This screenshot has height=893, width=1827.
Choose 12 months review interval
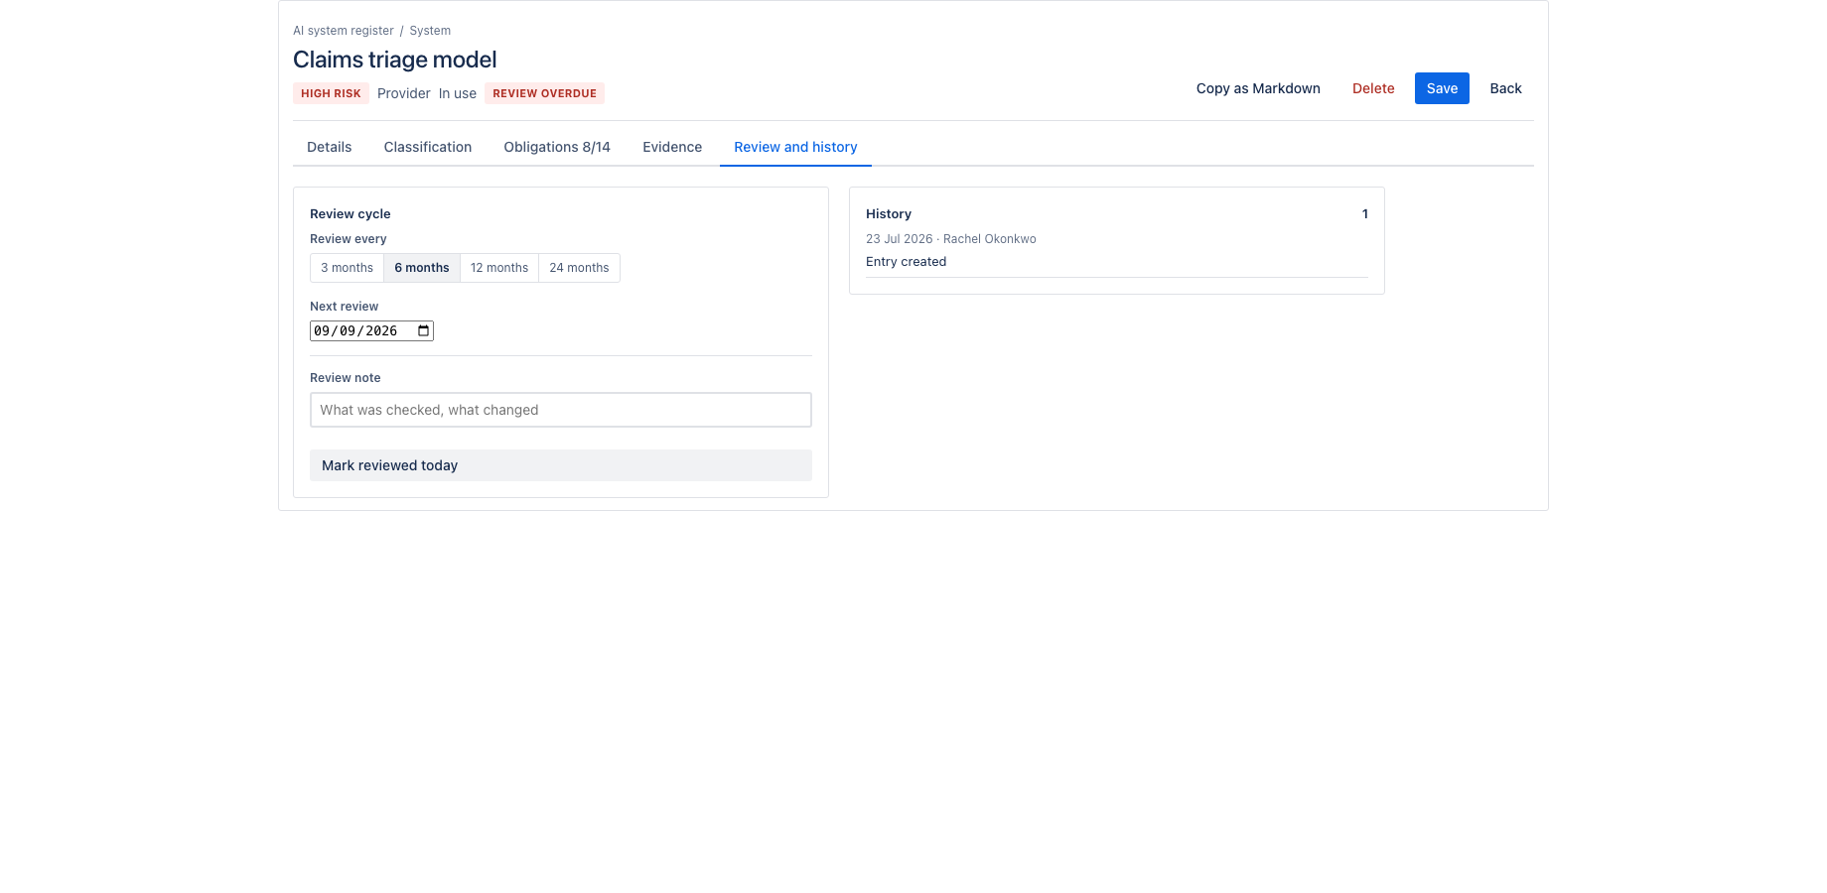499,268
